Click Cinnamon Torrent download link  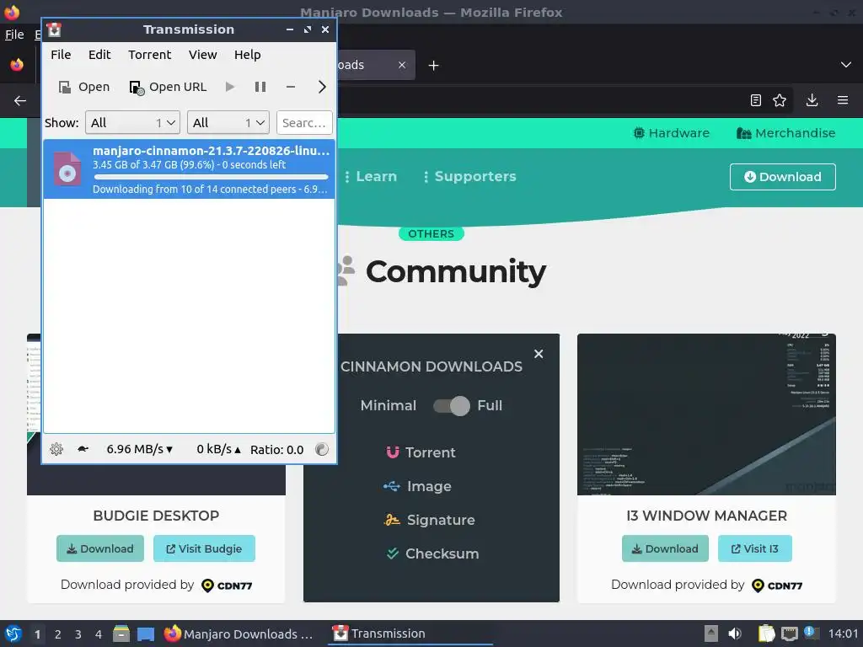421,452
